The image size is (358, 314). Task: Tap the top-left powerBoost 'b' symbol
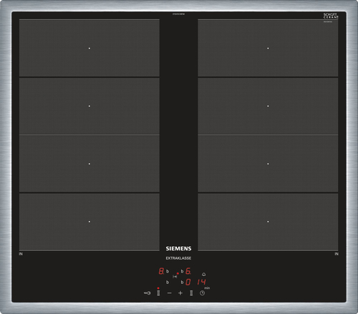pyautogui.click(x=168, y=271)
